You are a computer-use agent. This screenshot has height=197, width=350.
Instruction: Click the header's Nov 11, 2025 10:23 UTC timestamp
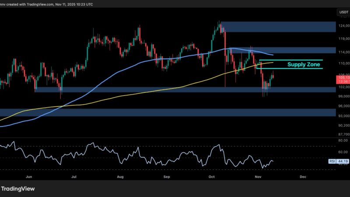tap(74, 4)
